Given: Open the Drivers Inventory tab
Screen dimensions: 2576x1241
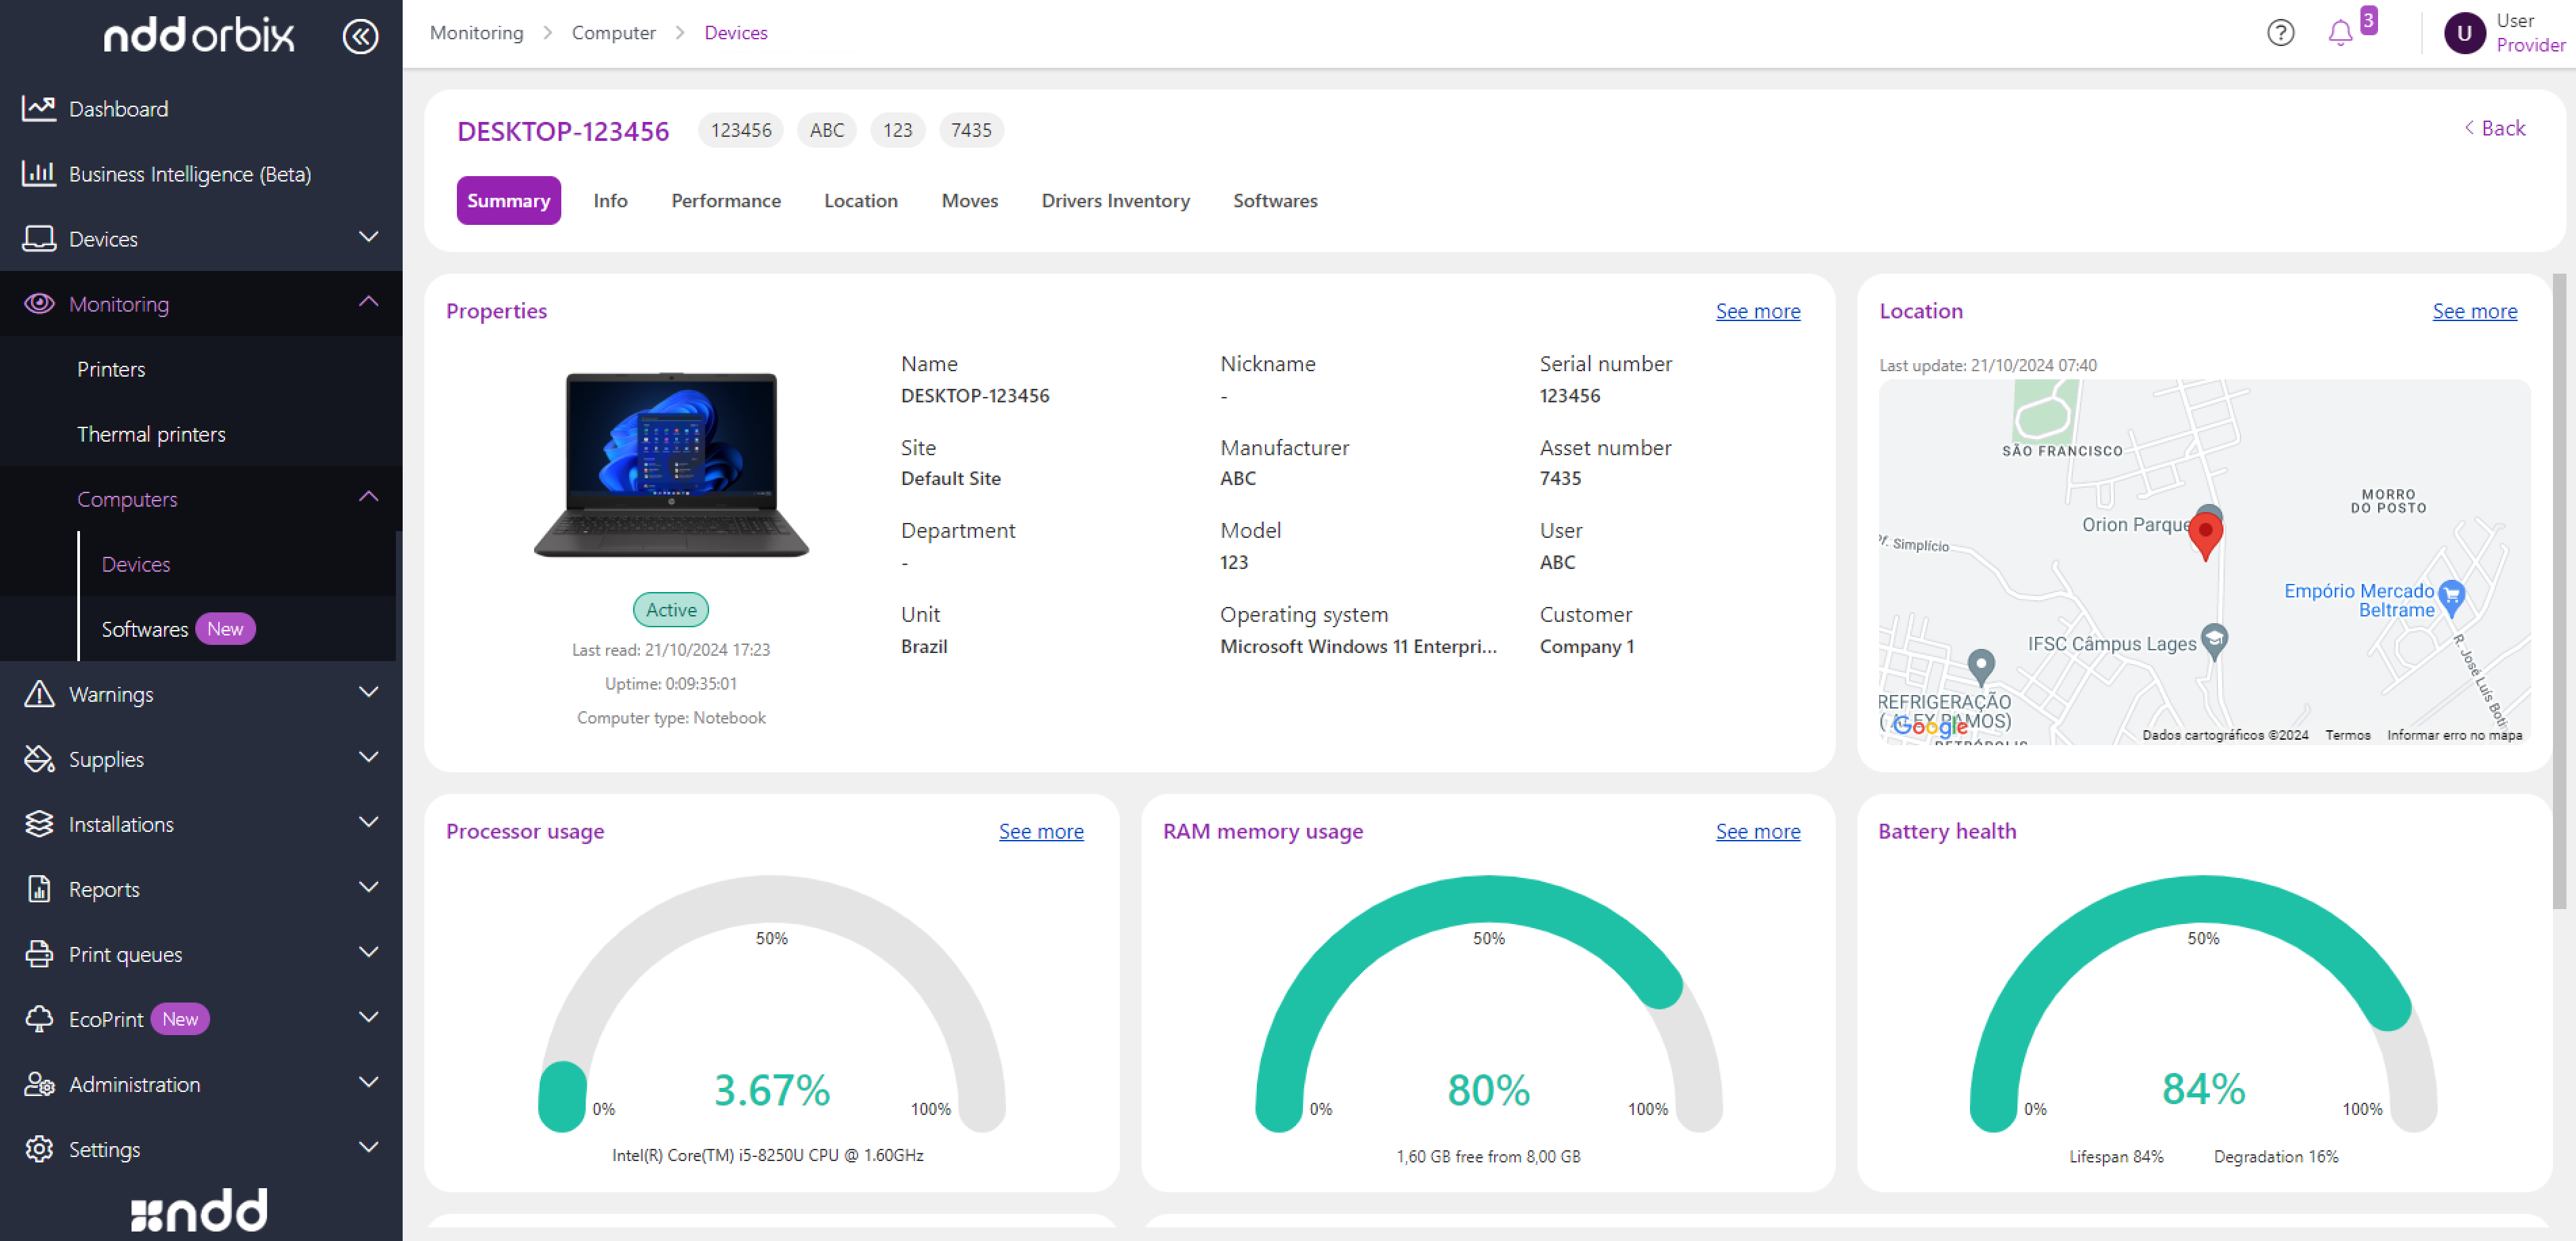Looking at the screenshot, I should click(1114, 201).
